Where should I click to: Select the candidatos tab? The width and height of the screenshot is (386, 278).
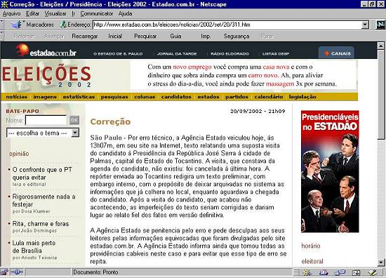176,97
